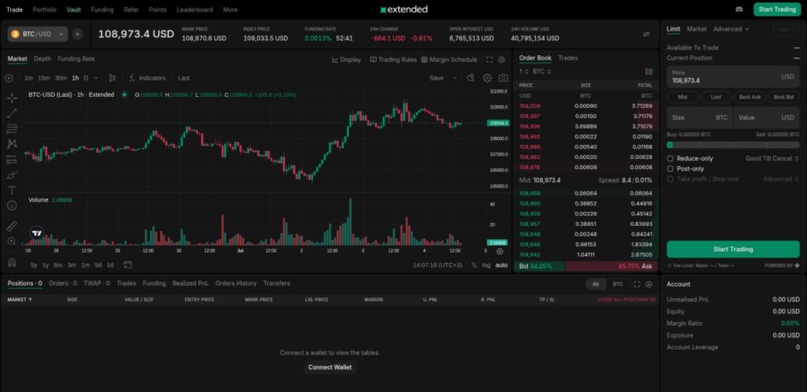Screen dimensions: 807x392
Task: Toggle log scale on chart
Action: [x=486, y=265]
